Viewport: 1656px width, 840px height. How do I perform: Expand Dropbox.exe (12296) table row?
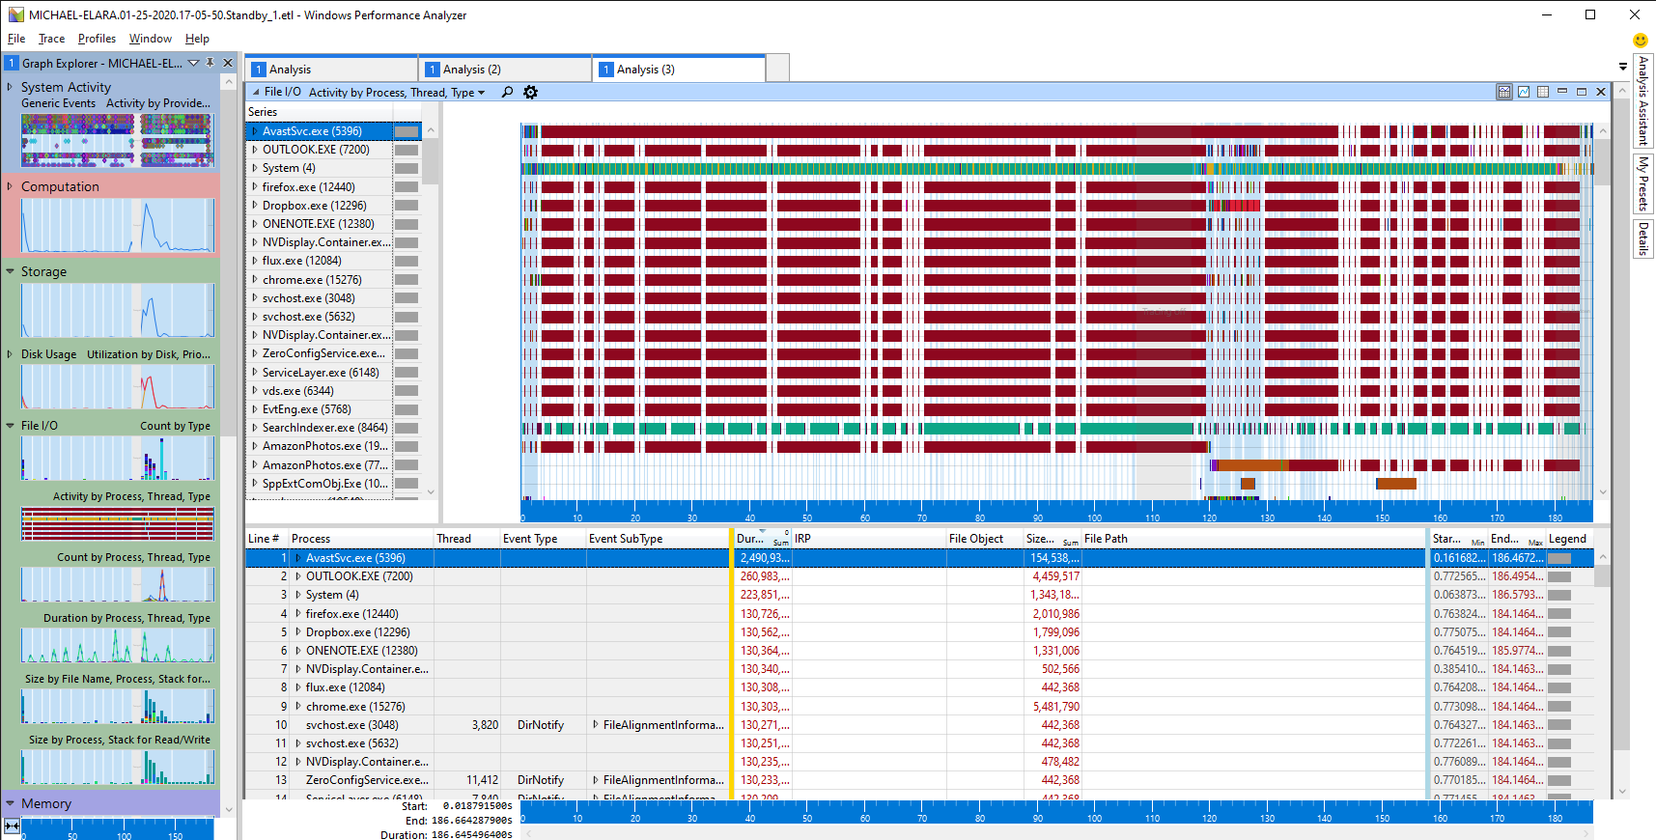[298, 632]
